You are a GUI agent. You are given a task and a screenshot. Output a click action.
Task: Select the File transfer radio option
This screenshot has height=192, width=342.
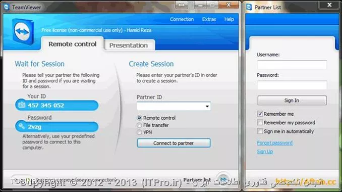pos(139,125)
